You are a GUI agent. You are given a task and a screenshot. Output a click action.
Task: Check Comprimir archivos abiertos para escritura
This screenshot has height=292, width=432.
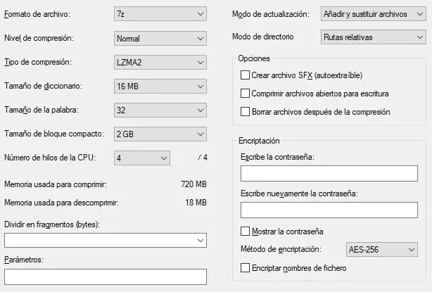coord(245,93)
